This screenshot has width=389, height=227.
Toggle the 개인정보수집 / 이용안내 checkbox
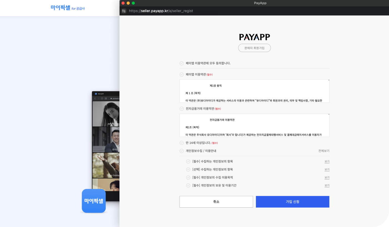182,151
